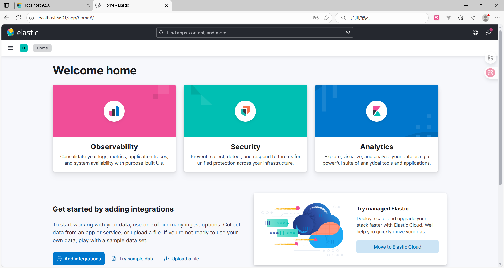Click the browser search box

coord(382,18)
